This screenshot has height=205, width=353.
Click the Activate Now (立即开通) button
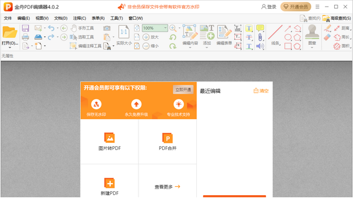click(183, 90)
